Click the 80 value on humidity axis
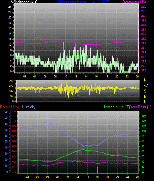The width and height of the screenshot is (154, 181). (6, 124)
